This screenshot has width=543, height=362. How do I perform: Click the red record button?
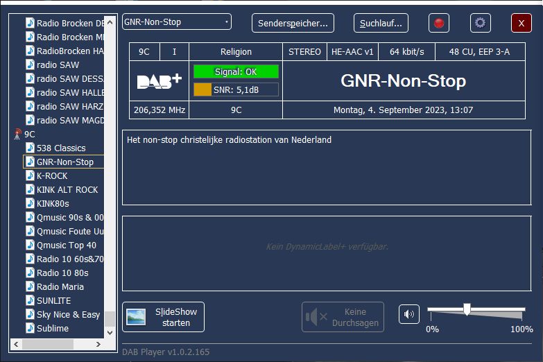[x=439, y=23]
